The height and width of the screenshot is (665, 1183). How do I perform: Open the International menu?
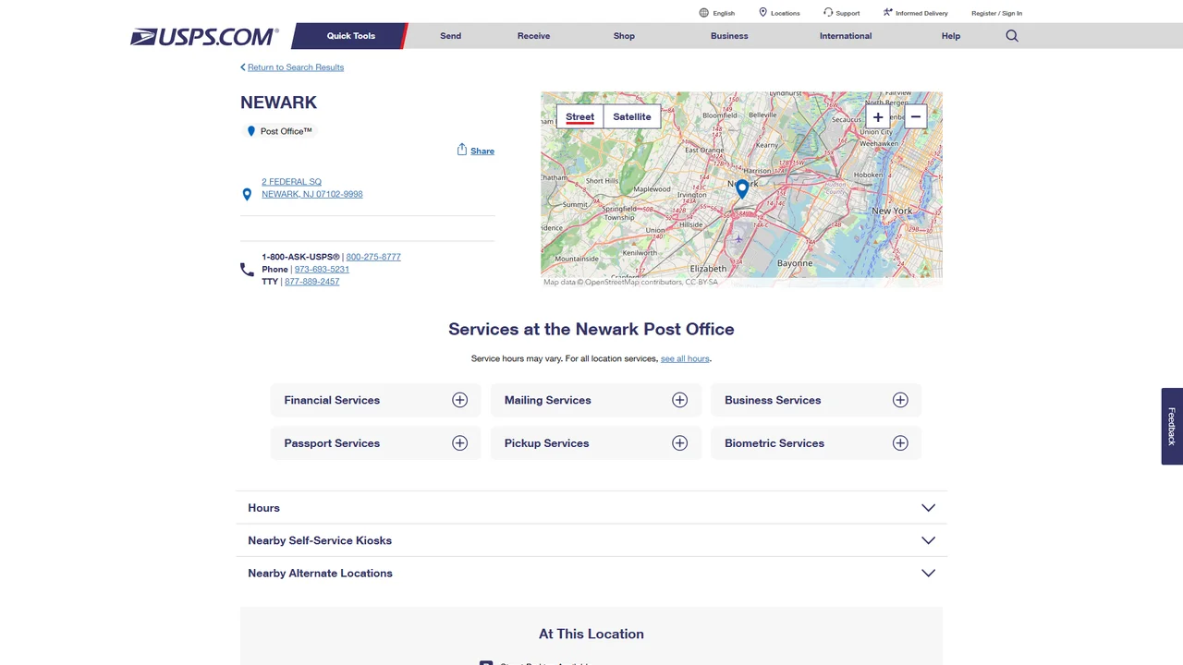coord(846,36)
